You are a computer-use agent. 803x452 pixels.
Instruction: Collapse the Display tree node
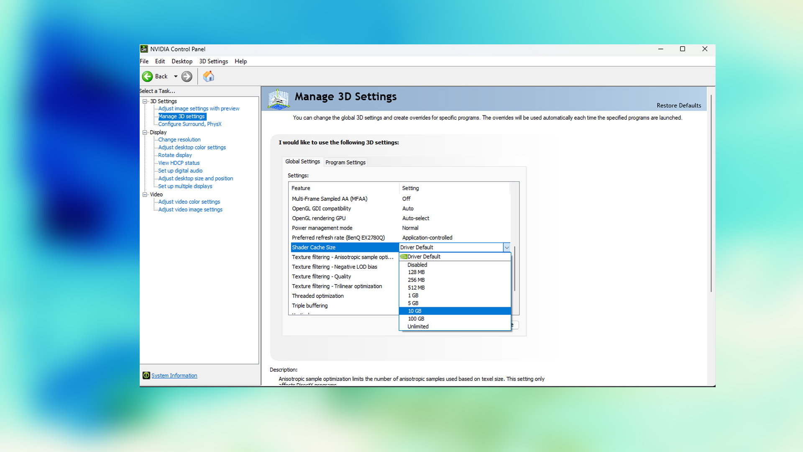point(145,132)
